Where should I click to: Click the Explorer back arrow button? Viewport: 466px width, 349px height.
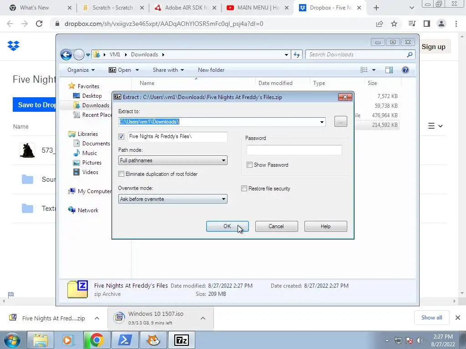pyautogui.click(x=66, y=55)
